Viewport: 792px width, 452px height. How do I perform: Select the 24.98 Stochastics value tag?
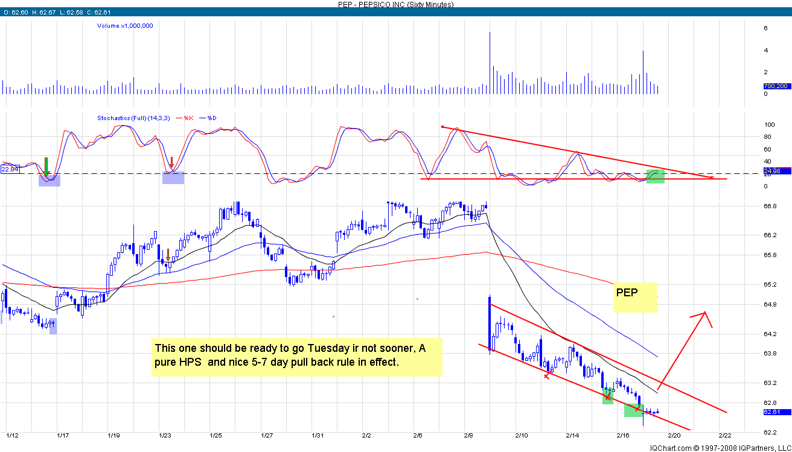coord(773,171)
